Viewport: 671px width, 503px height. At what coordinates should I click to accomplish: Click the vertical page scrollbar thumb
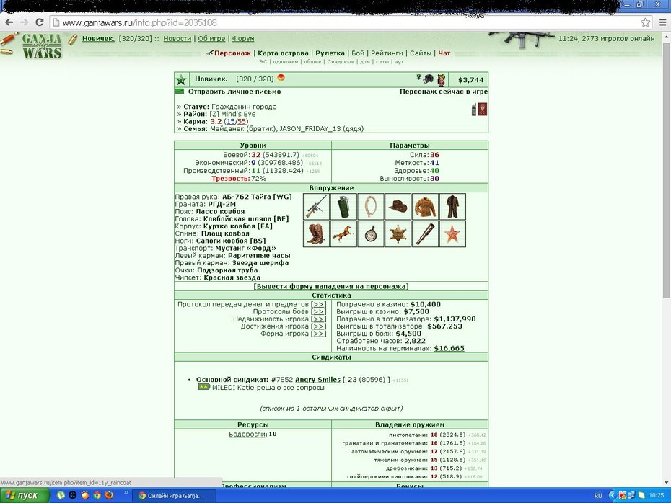[x=667, y=170]
